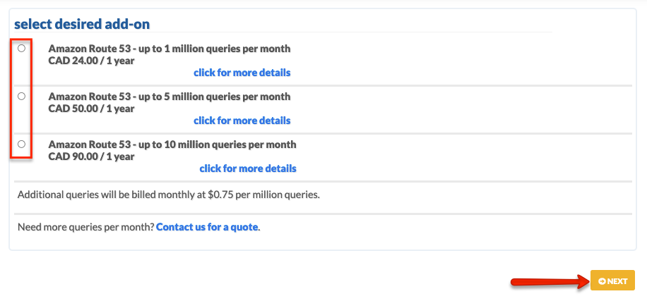Viewport: 647px width, 301px height.
Task: Click the 'CAD 24.00 / 1 year' price text
Action: 91,61
